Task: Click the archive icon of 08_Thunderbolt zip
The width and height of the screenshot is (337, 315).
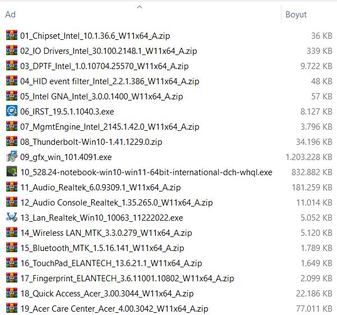Action: coord(12,141)
